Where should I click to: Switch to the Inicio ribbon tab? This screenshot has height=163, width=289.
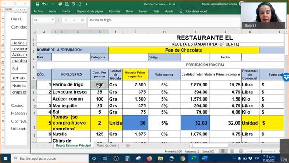52,11
